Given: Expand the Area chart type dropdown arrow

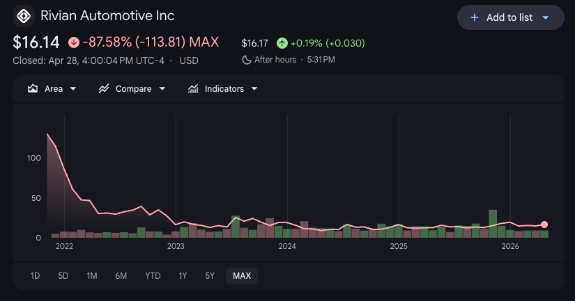Looking at the screenshot, I should [73, 89].
